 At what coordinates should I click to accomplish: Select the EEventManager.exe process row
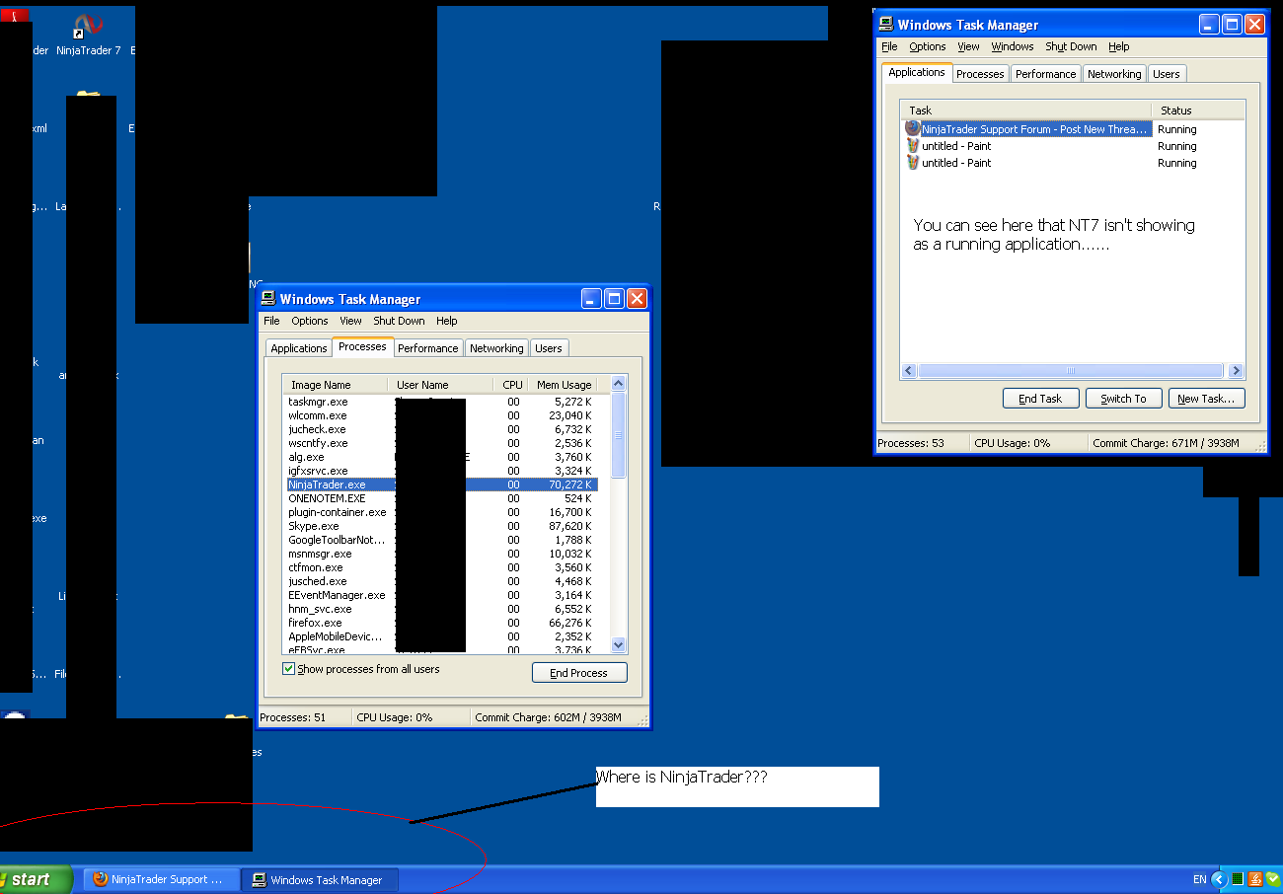pyautogui.click(x=441, y=595)
